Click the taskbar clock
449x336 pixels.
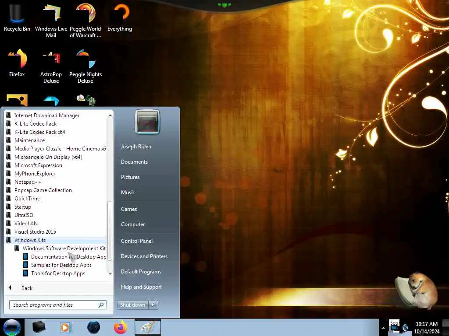[427, 328]
